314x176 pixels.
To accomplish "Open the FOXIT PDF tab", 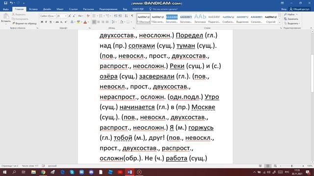I will coord(138,9).
